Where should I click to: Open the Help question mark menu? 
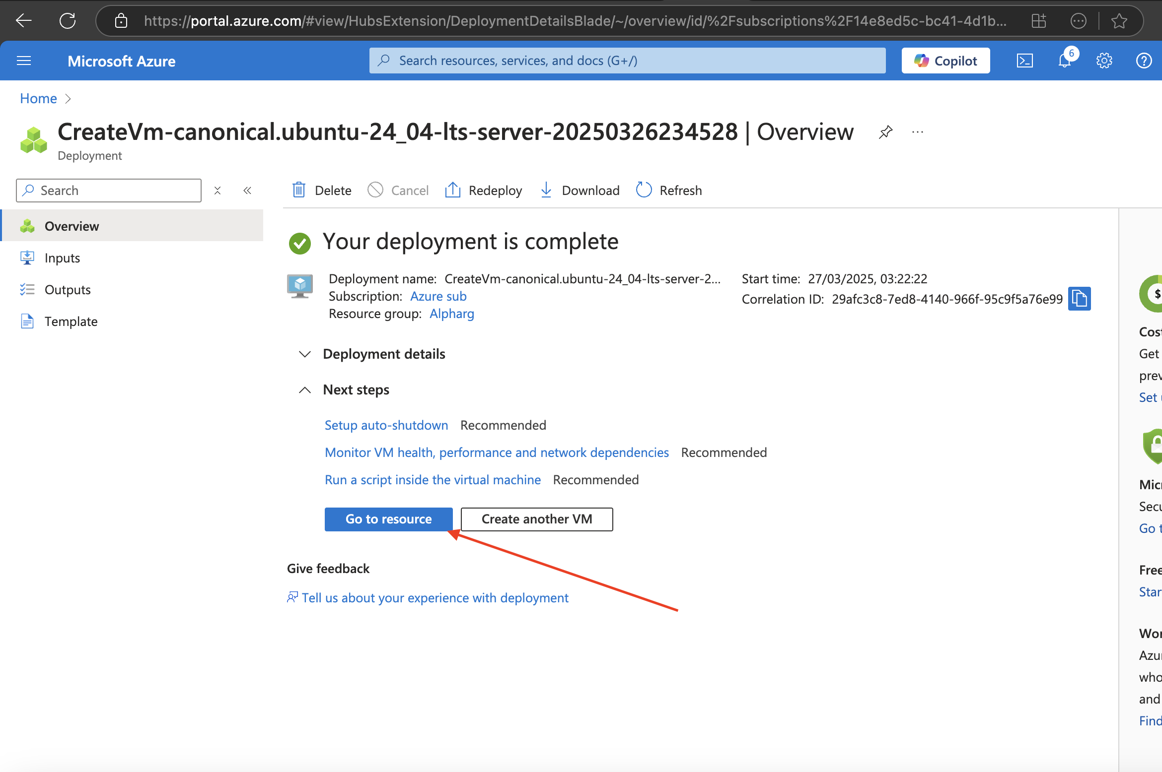1144,61
